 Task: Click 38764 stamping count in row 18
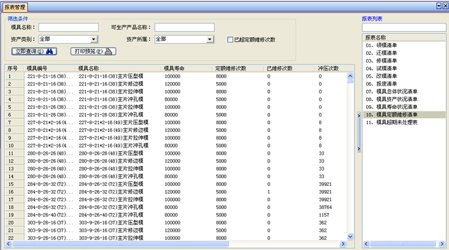(x=325, y=208)
